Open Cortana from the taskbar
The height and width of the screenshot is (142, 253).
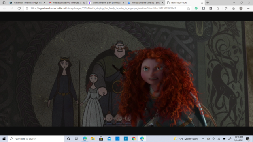click(x=68, y=138)
